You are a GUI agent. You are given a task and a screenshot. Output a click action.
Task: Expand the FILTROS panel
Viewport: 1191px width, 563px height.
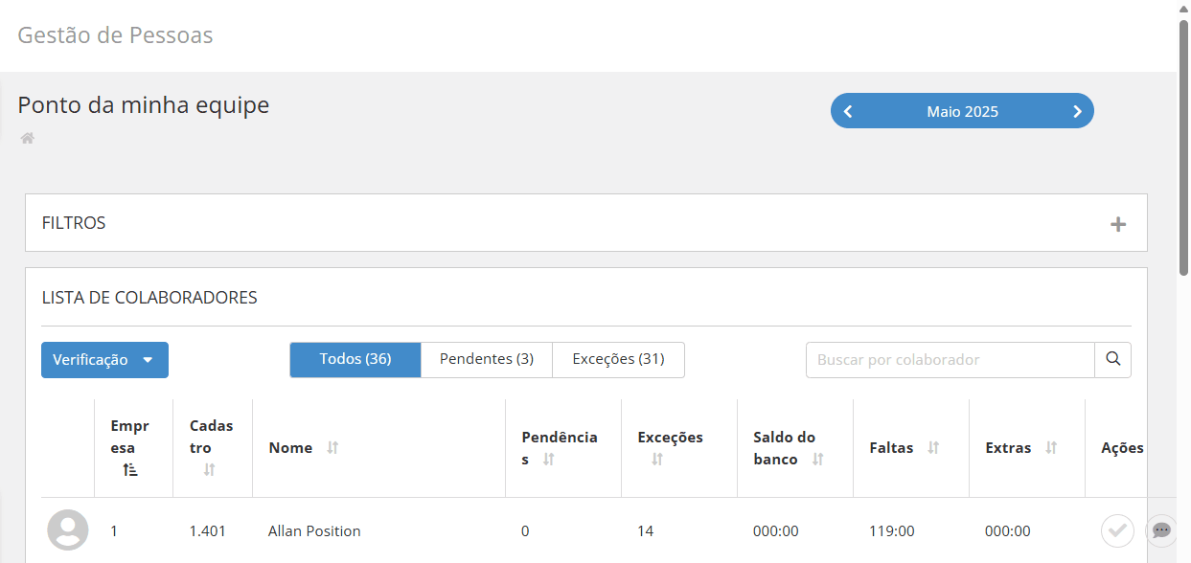[x=1117, y=224]
